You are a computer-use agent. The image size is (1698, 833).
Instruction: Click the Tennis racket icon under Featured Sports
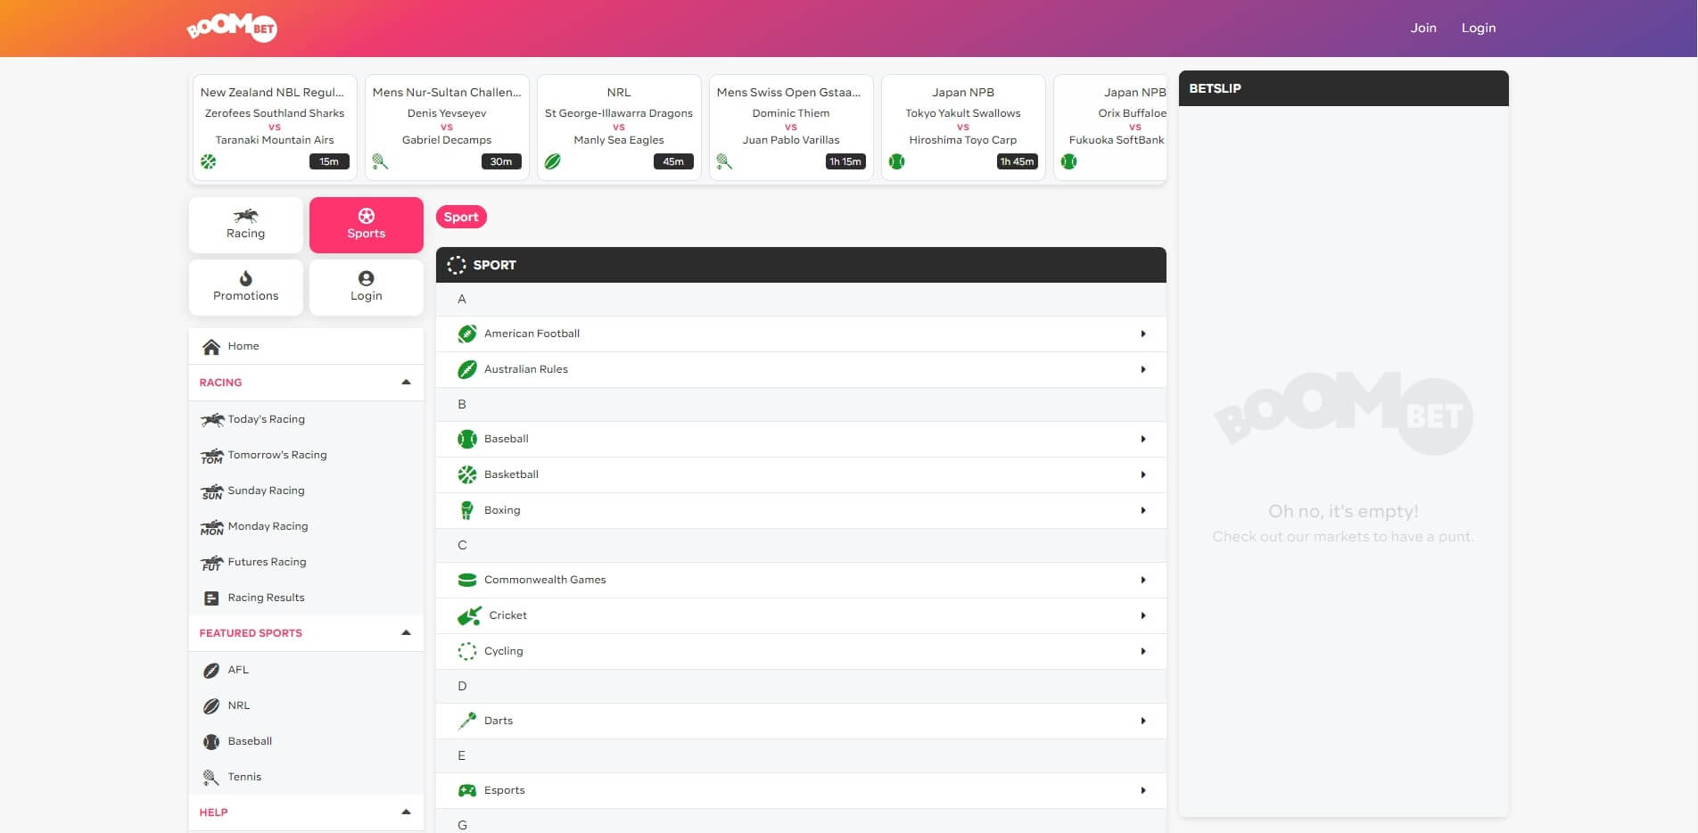211,777
